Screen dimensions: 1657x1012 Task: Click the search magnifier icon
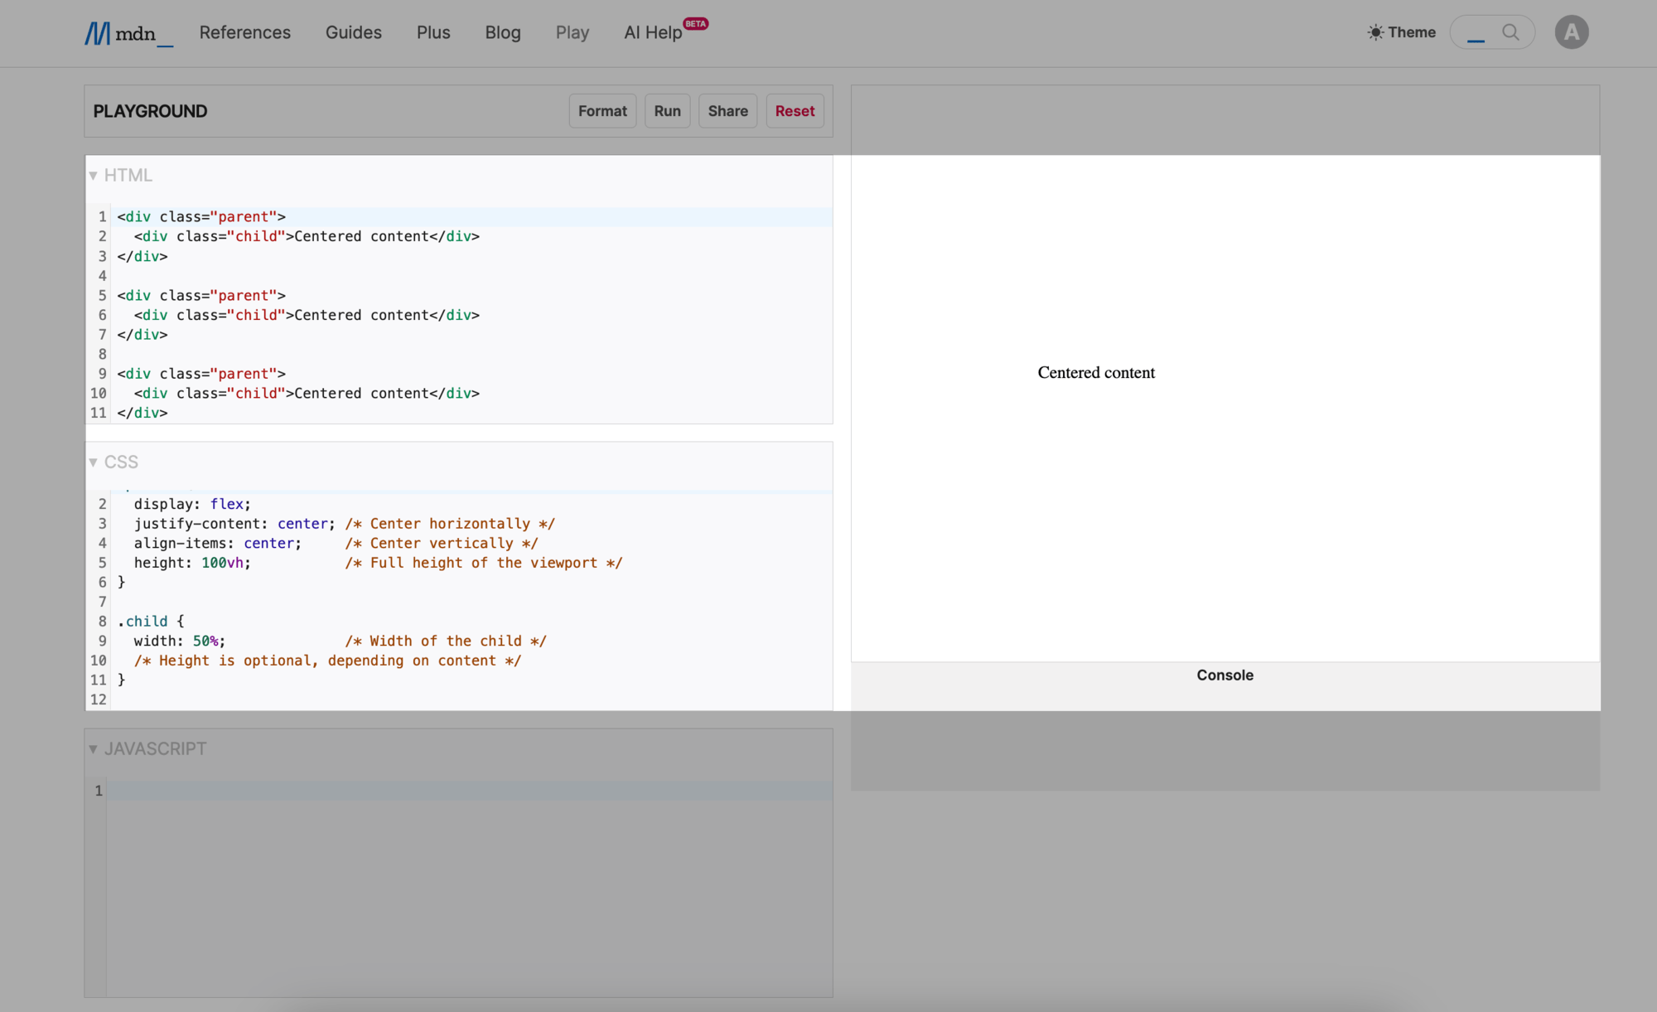point(1510,32)
